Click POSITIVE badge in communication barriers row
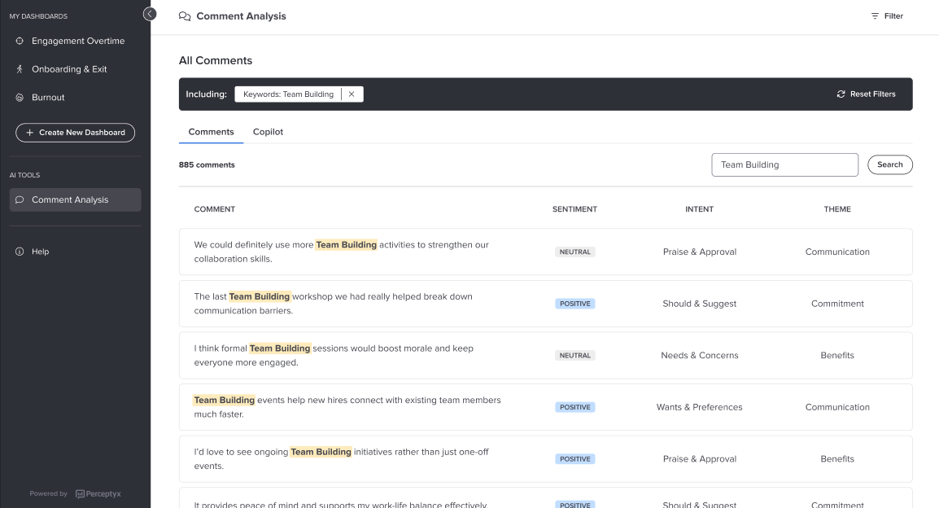Image resolution: width=939 pixels, height=508 pixels. pyautogui.click(x=575, y=304)
